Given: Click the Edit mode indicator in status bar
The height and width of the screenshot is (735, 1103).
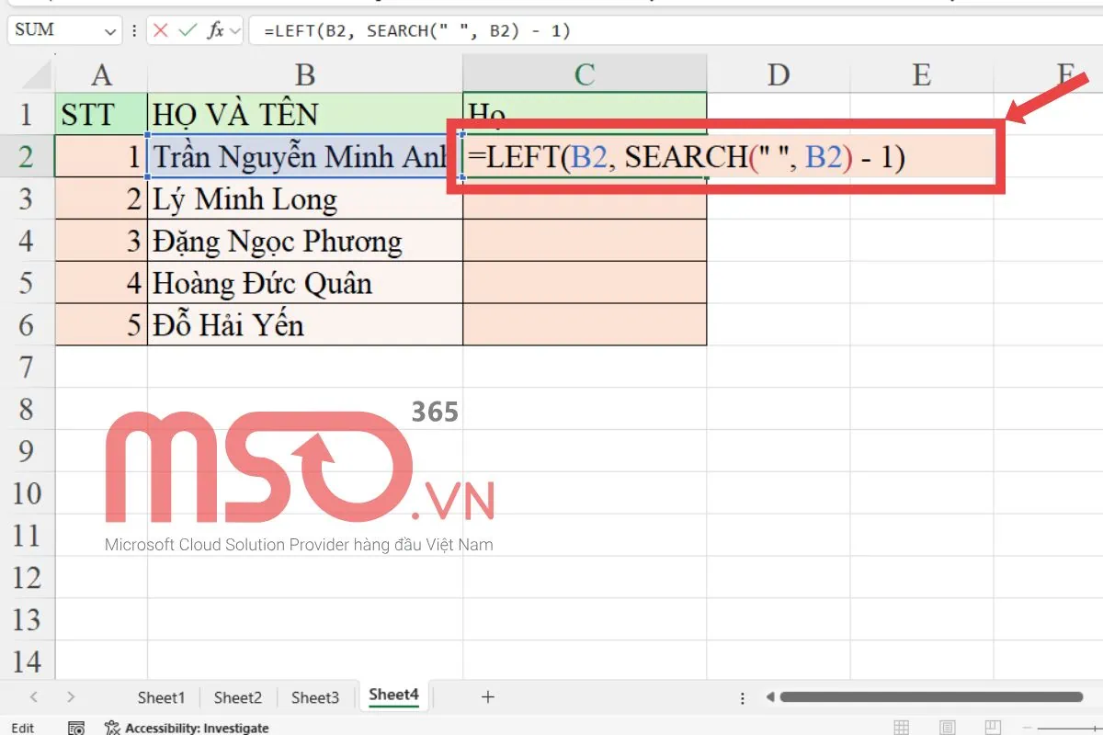Looking at the screenshot, I should pos(23,728).
